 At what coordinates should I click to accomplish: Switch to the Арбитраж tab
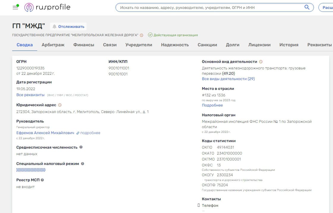53,45
